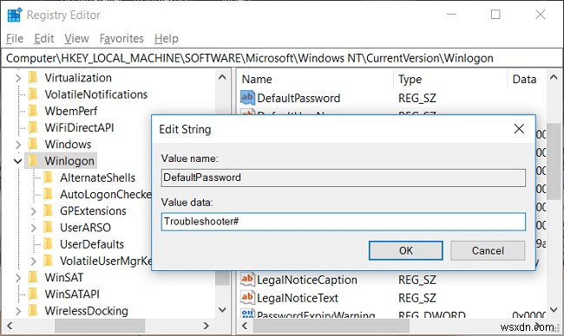Expand the VolatileUserMgrKey subkey
Image resolution: width=564 pixels, height=336 pixels.
point(34,261)
